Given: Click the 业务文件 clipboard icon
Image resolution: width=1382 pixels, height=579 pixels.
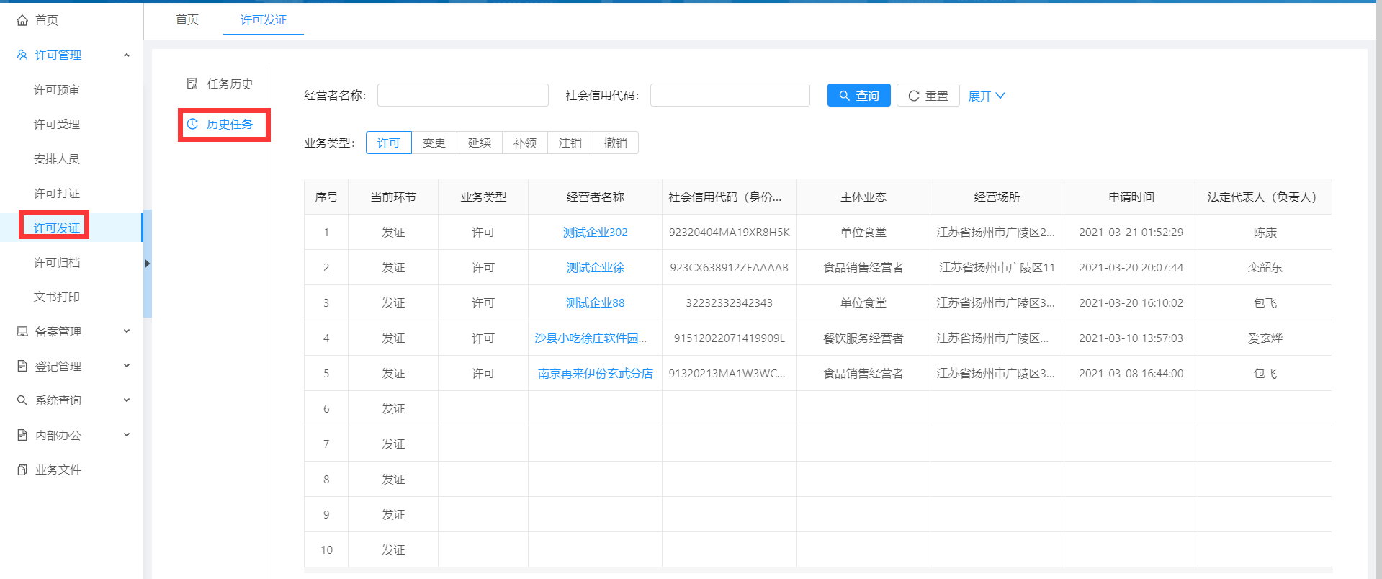Looking at the screenshot, I should pyautogui.click(x=22, y=470).
